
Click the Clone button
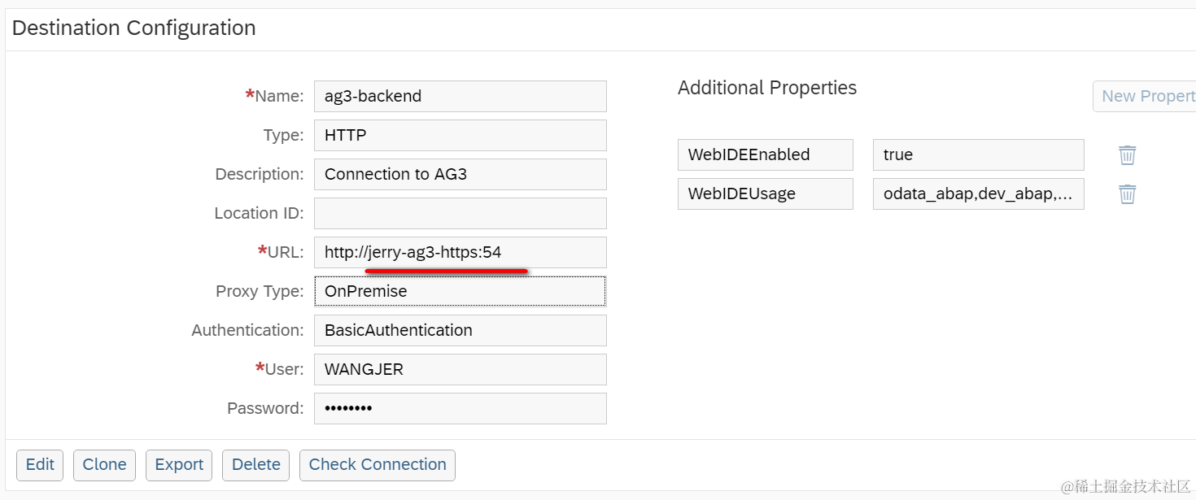click(104, 464)
